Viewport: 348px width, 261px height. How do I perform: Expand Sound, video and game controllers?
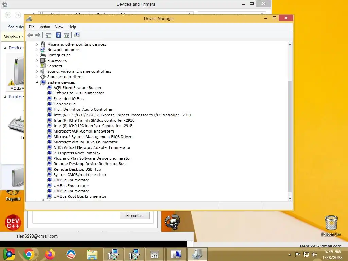37,71
